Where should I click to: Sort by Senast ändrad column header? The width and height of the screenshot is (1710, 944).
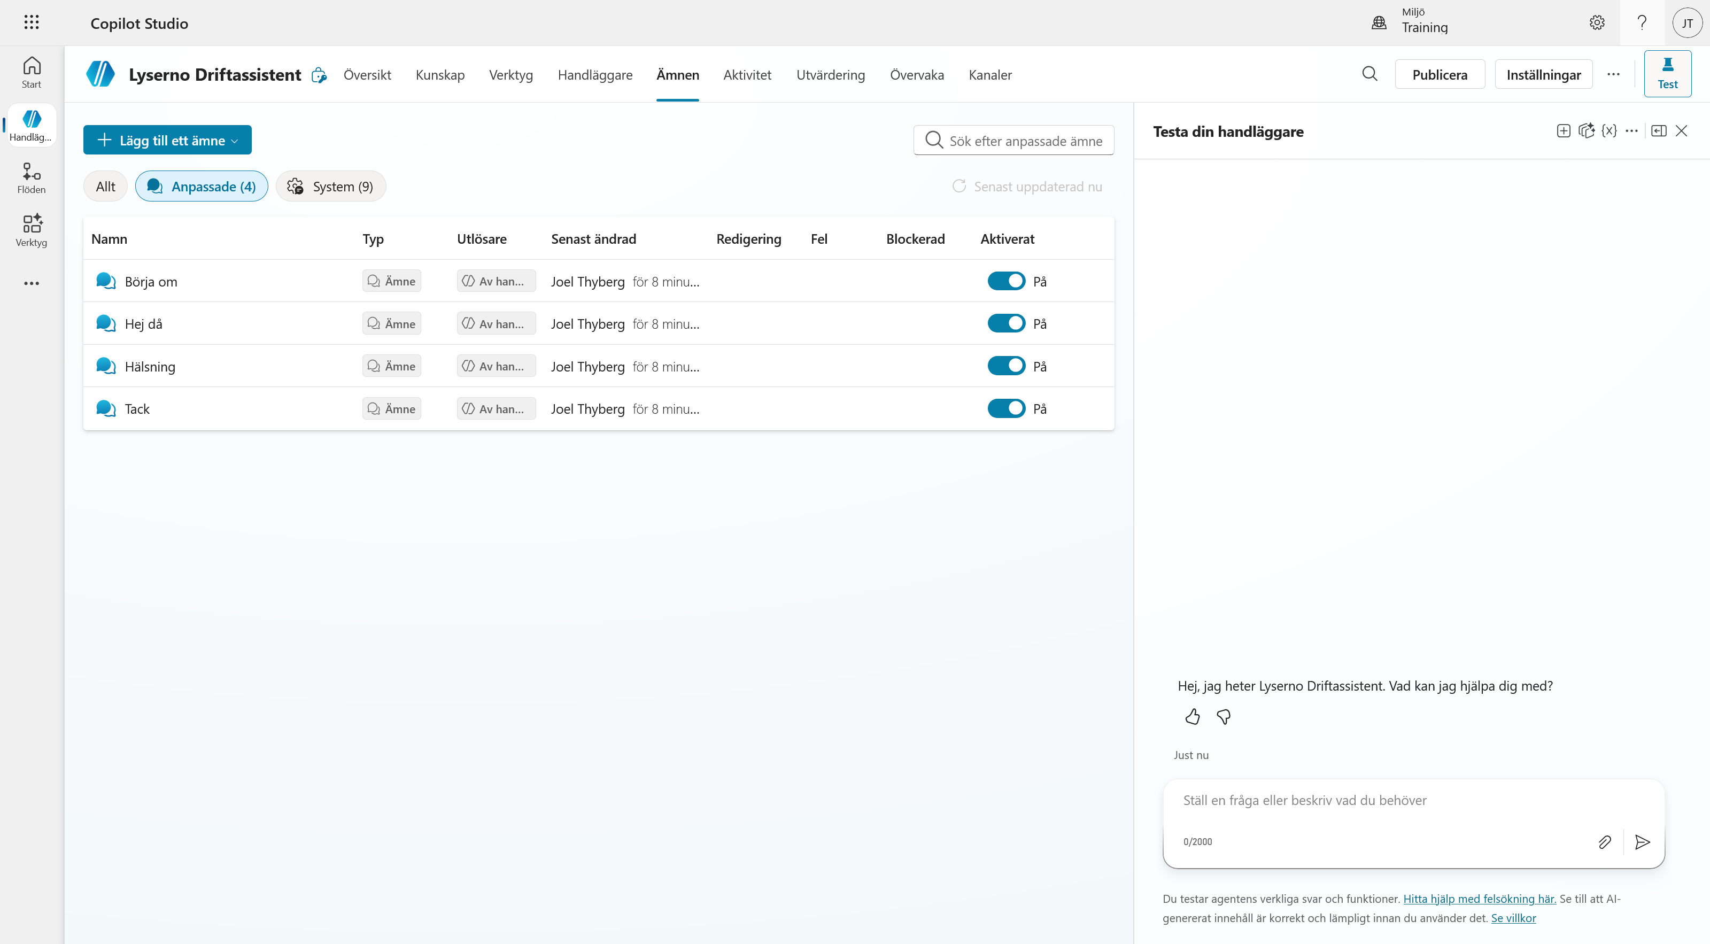[593, 239]
